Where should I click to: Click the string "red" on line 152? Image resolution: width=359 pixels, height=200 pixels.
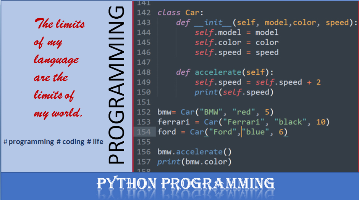click(x=244, y=112)
